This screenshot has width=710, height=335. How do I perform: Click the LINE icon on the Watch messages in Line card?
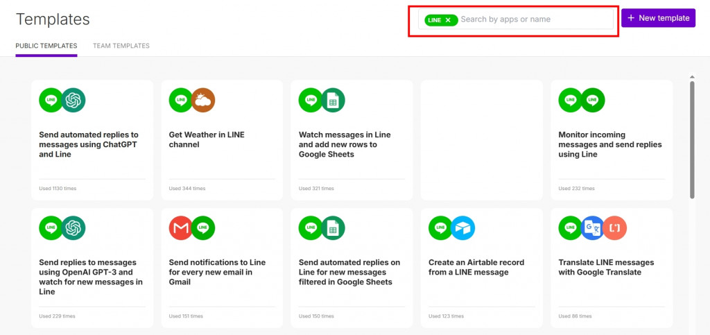coord(311,100)
